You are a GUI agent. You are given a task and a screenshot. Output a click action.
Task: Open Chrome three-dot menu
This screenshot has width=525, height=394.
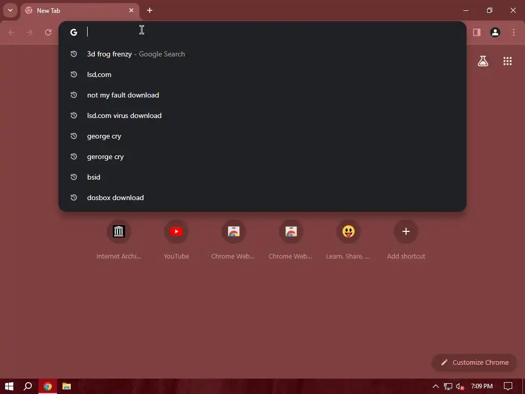click(x=514, y=32)
